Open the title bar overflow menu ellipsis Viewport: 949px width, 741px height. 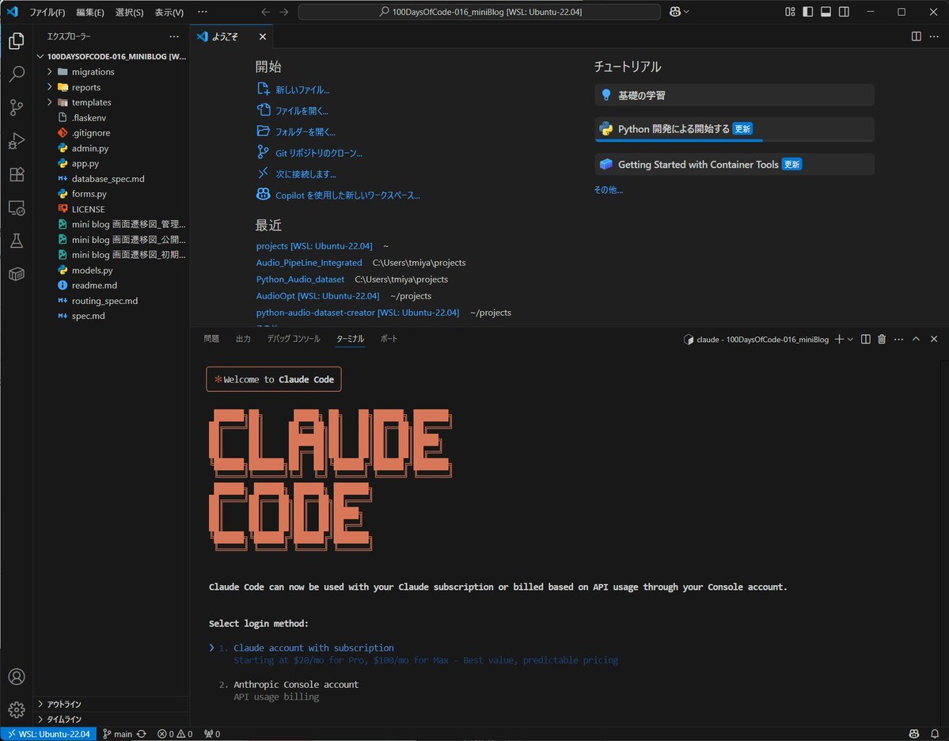[202, 12]
